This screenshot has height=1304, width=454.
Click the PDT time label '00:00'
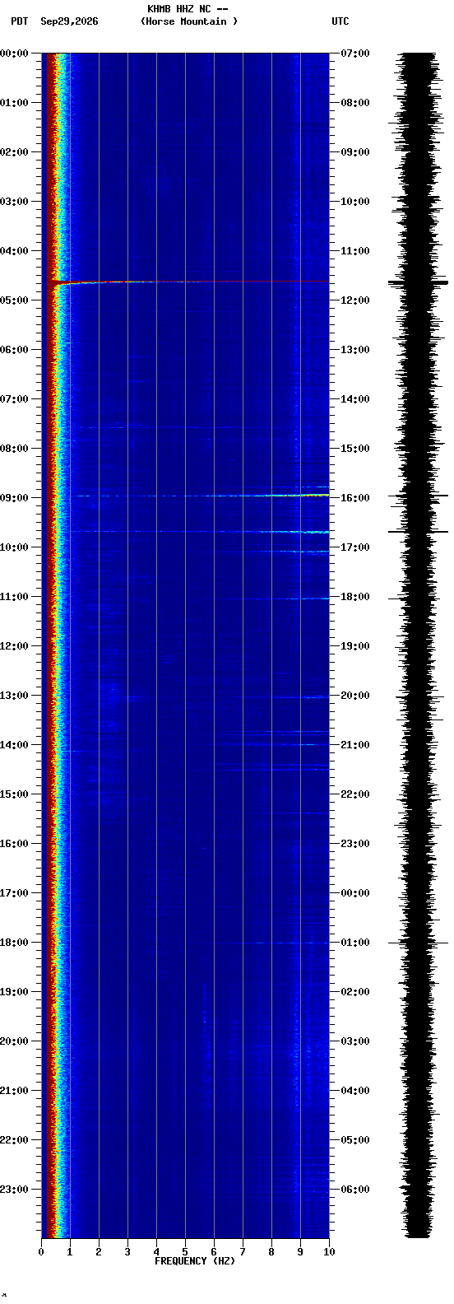point(14,54)
